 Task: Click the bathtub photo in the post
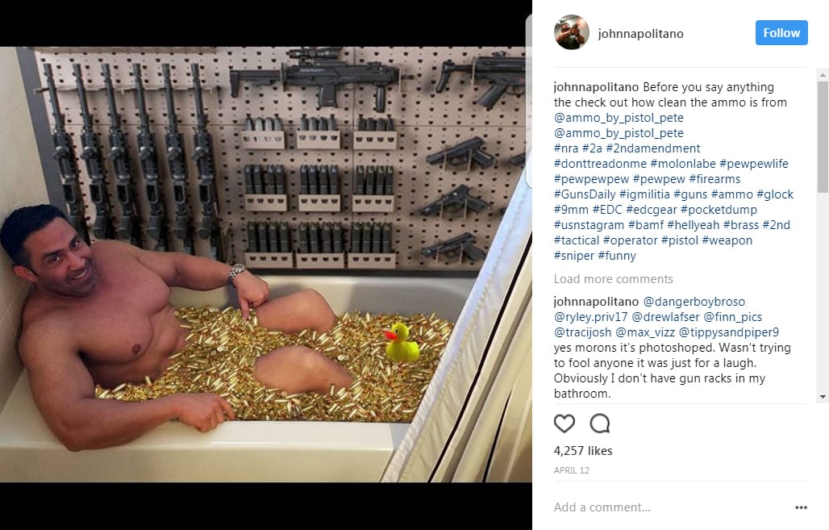(x=266, y=265)
